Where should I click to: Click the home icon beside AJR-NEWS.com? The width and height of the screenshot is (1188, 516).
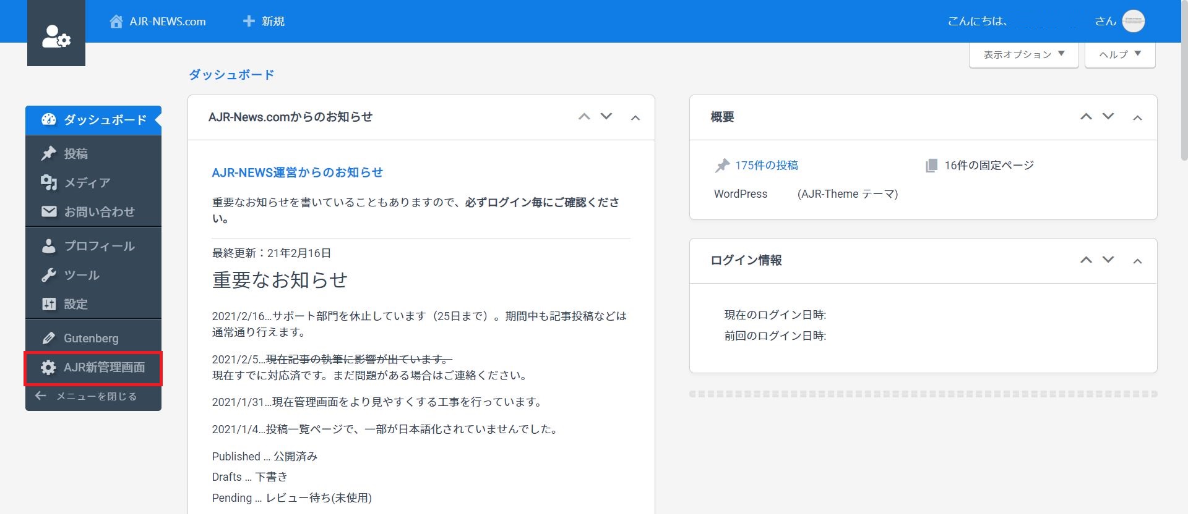116,22
